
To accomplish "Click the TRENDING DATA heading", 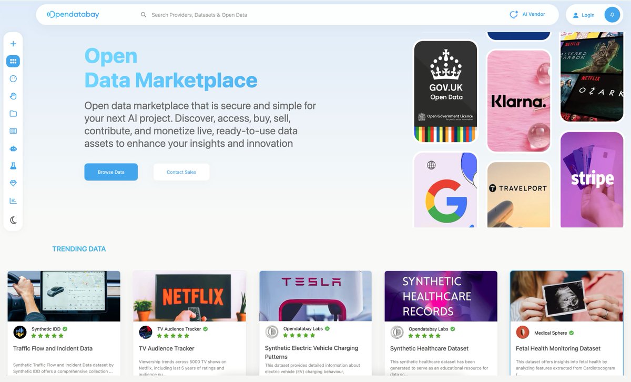I will coord(79,249).
